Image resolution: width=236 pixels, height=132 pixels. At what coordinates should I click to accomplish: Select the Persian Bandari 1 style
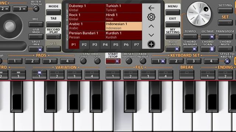coord(87,35)
